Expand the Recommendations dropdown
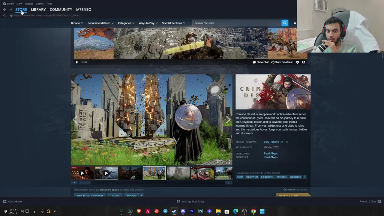 click(100, 23)
